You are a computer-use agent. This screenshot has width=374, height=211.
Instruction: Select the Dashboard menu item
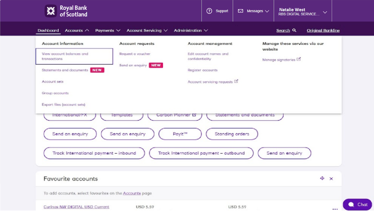[x=48, y=30]
